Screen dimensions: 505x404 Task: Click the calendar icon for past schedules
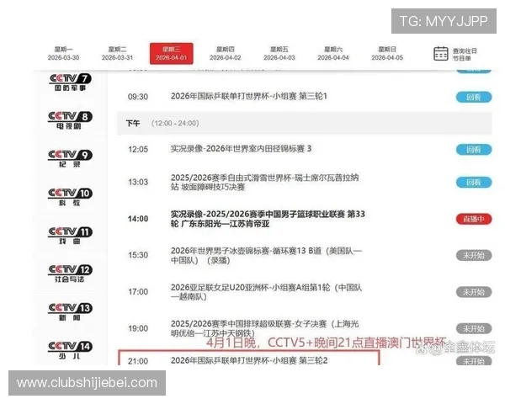click(440, 54)
